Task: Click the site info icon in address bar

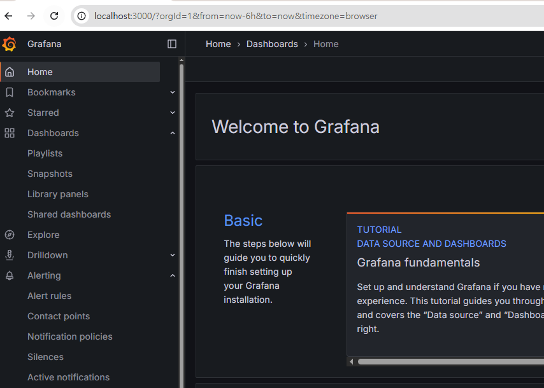Action: coord(82,16)
